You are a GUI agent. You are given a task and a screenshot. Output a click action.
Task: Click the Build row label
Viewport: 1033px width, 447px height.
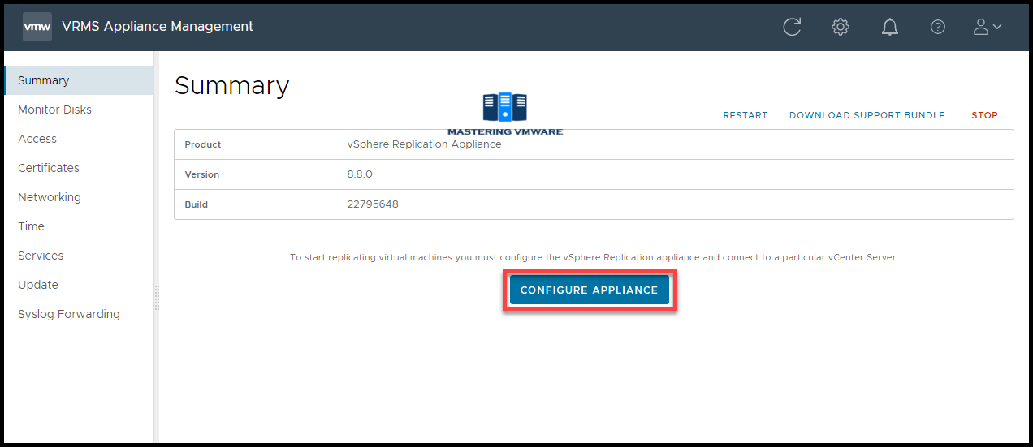pyautogui.click(x=197, y=204)
